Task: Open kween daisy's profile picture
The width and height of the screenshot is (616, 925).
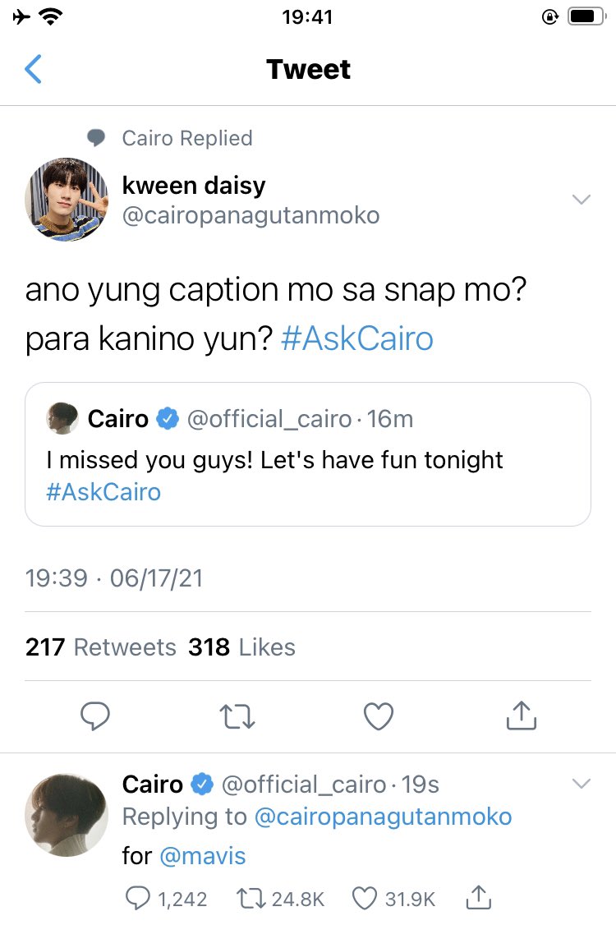Action: (x=67, y=200)
